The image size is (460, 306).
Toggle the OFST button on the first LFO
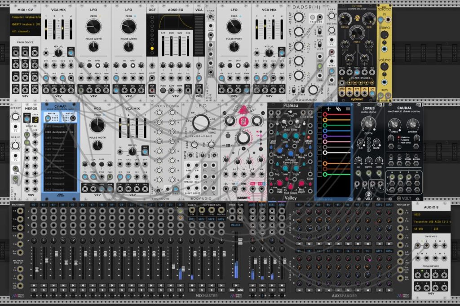(x=97, y=66)
